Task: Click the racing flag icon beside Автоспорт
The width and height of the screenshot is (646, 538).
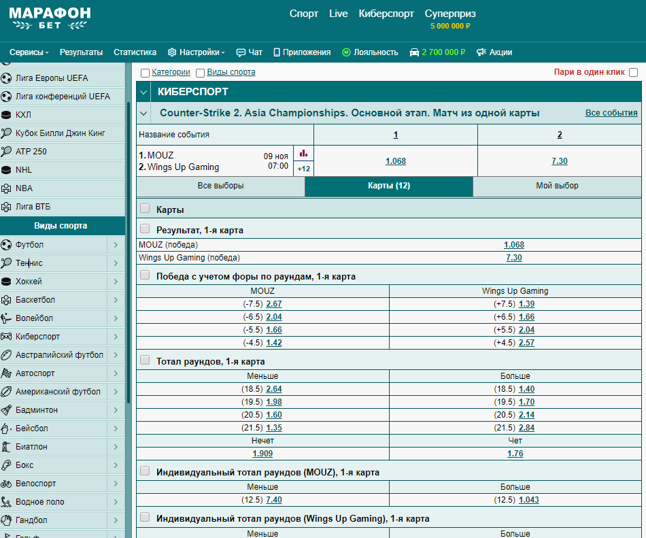Action: [x=6, y=373]
